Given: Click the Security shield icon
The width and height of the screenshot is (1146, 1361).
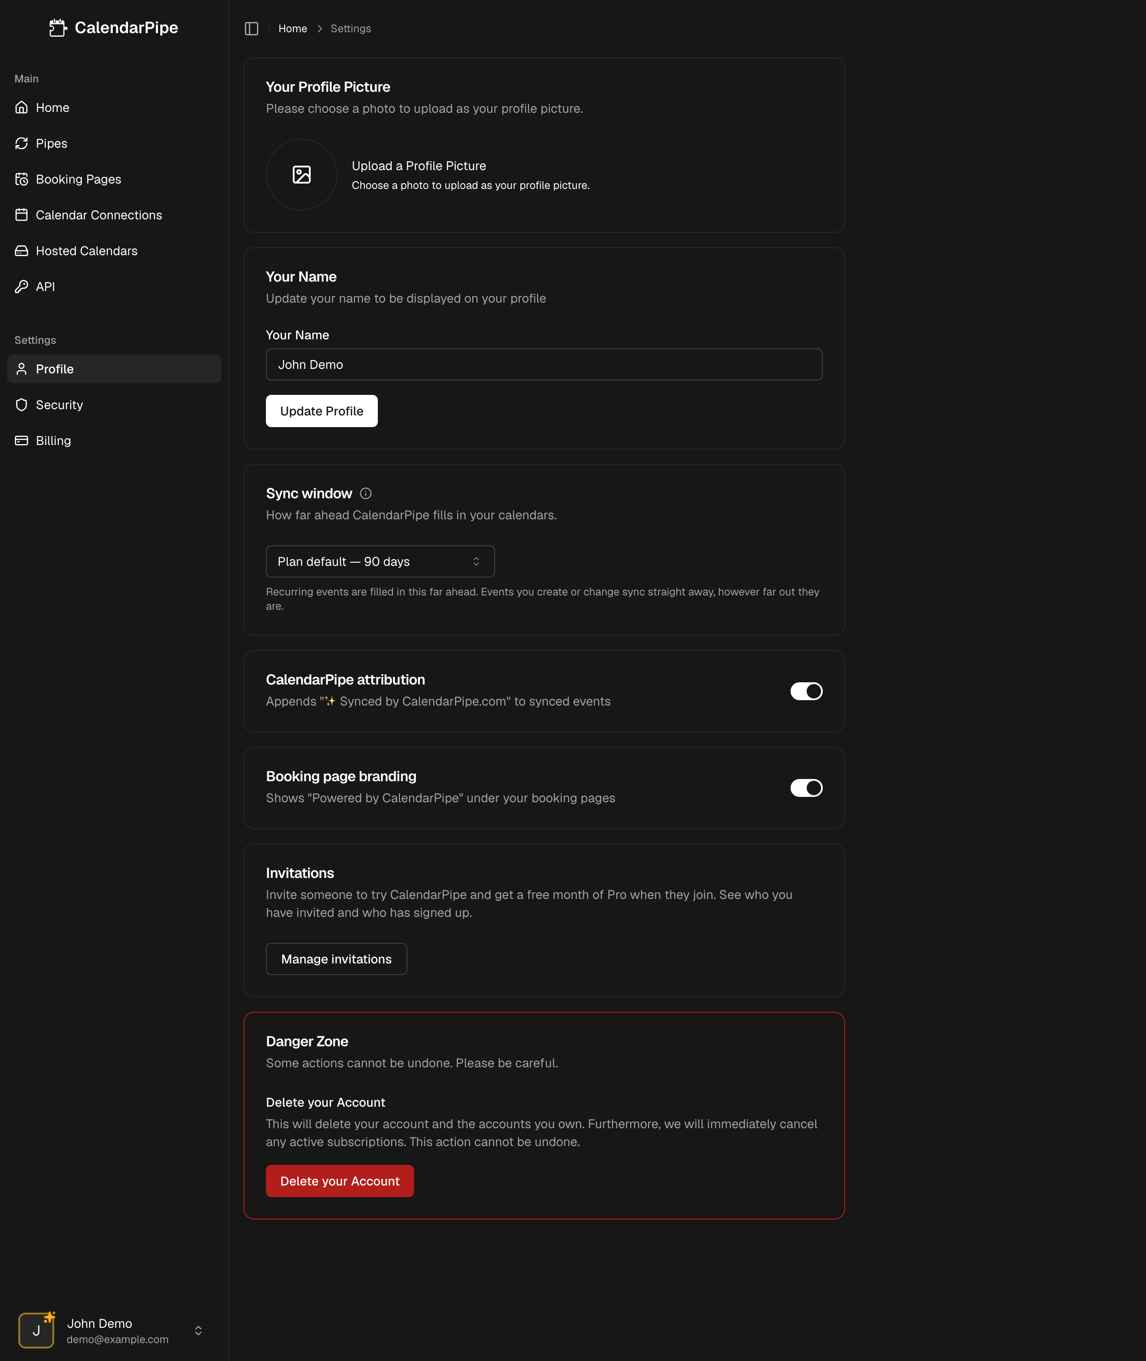Looking at the screenshot, I should click(21, 404).
